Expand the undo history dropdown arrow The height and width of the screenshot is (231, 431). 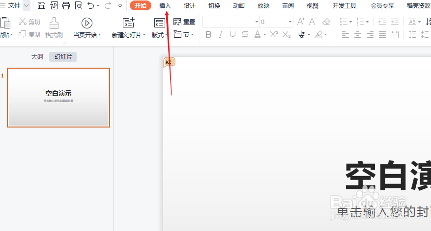[98, 5]
